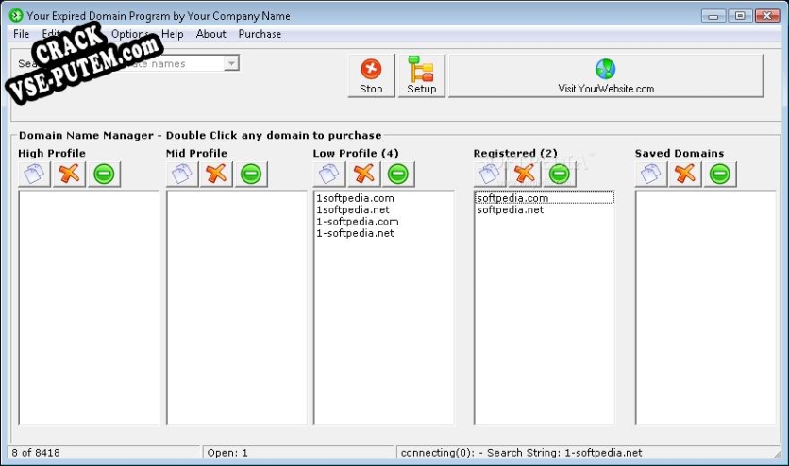
Task: Open the Setup dialog
Action: [x=421, y=75]
